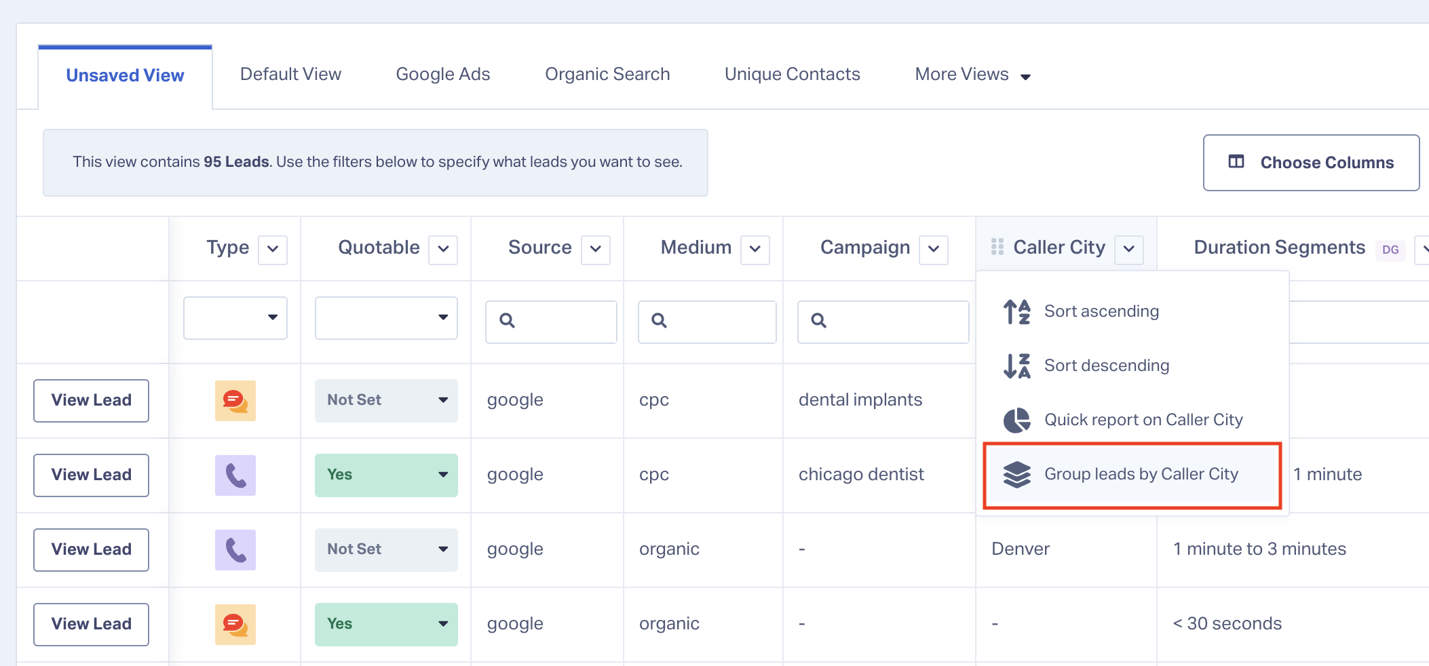The height and width of the screenshot is (666, 1429).
Task: Switch to the Google Ads tab
Action: point(443,74)
